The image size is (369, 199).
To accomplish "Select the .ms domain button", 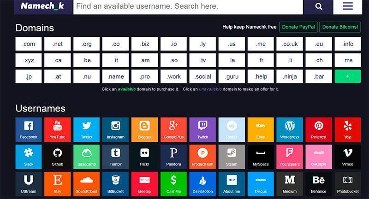I will coord(348,60).
